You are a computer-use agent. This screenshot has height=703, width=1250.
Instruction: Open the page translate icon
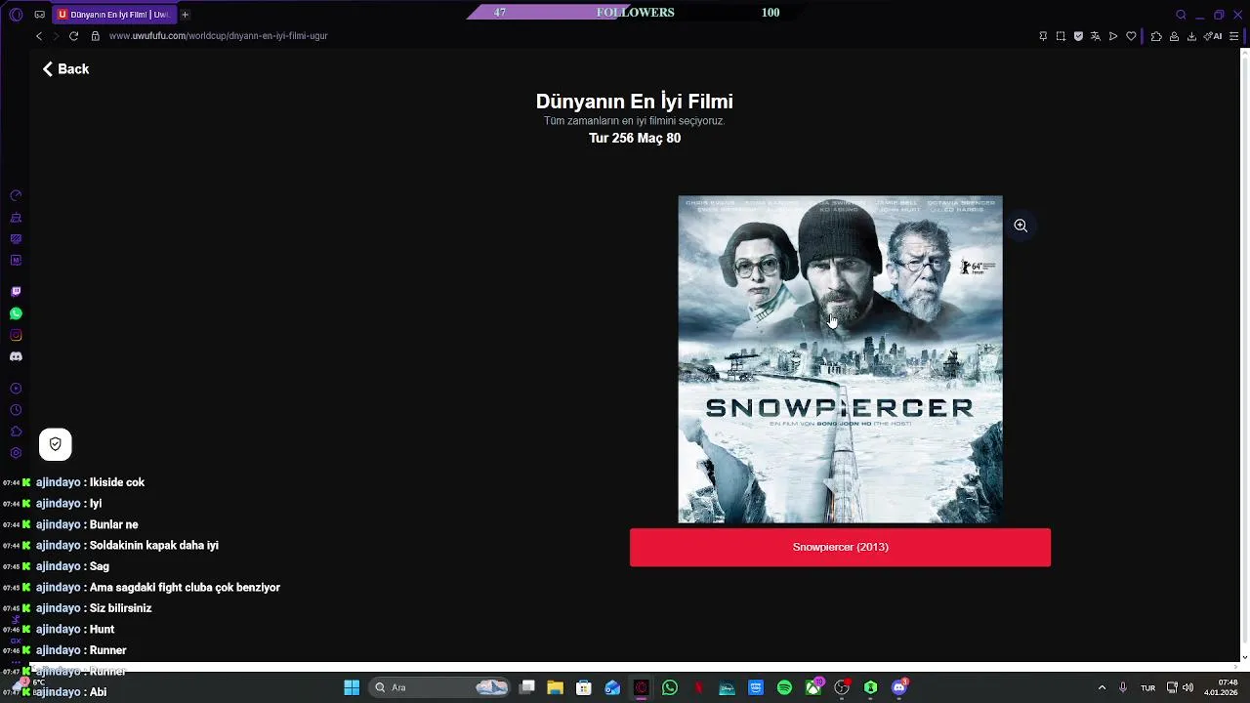(x=1096, y=36)
